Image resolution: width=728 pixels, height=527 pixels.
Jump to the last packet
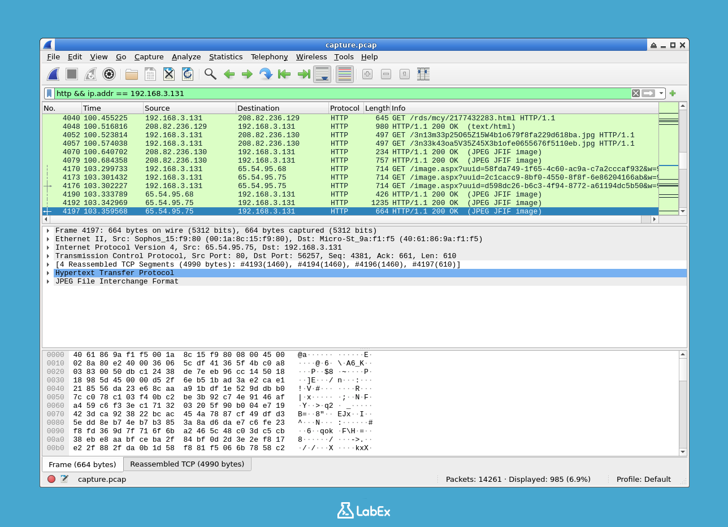click(x=303, y=74)
